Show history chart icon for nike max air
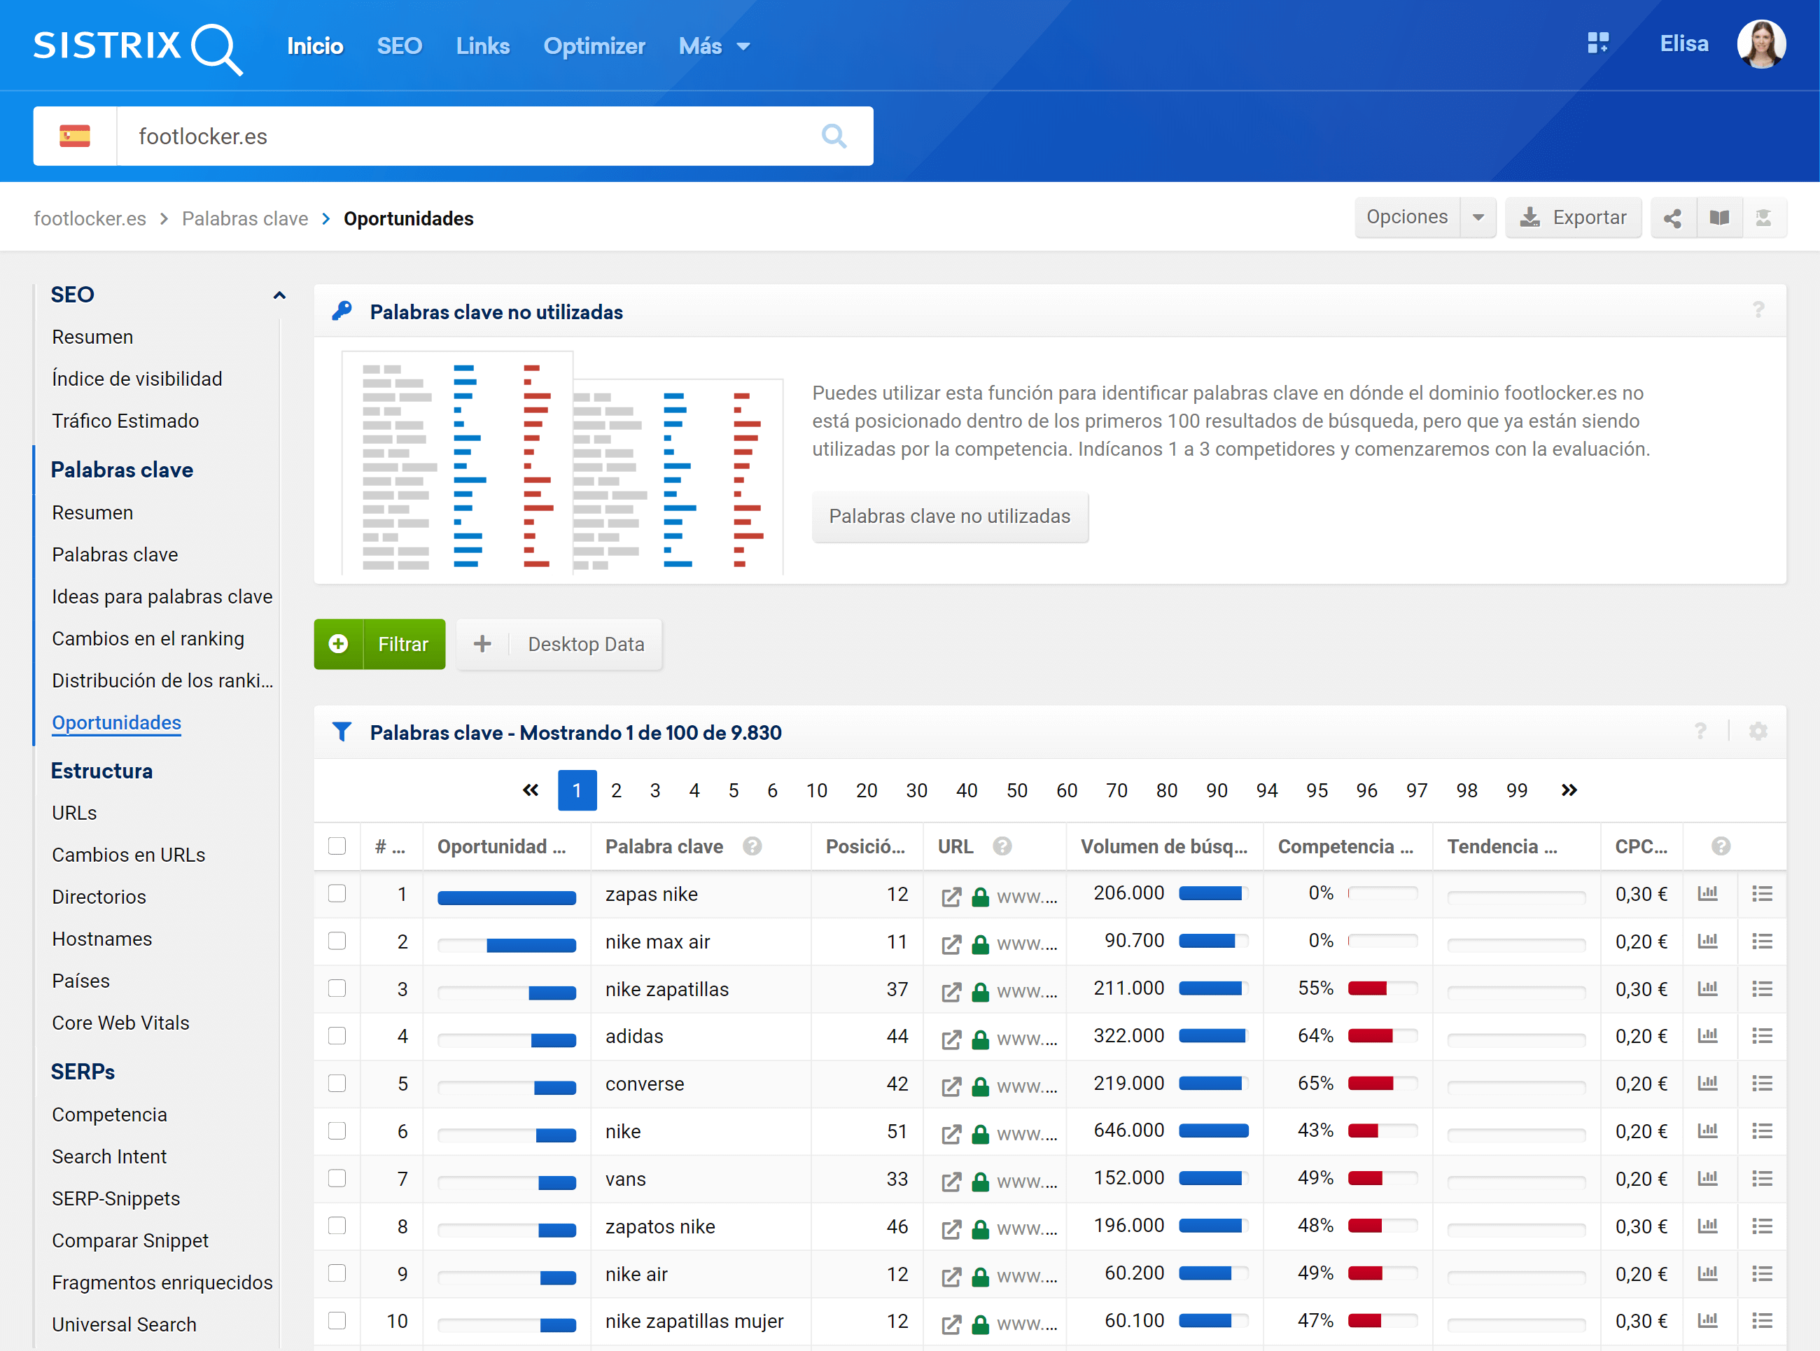The image size is (1820, 1351). point(1707,941)
